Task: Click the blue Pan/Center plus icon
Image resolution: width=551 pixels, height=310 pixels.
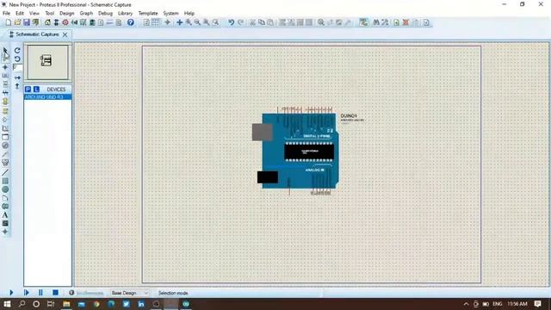Action: tap(179, 22)
